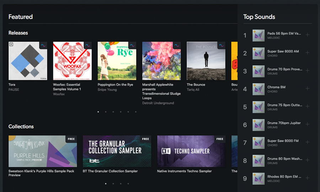Click waveform badge on Woofax cover

88,46
